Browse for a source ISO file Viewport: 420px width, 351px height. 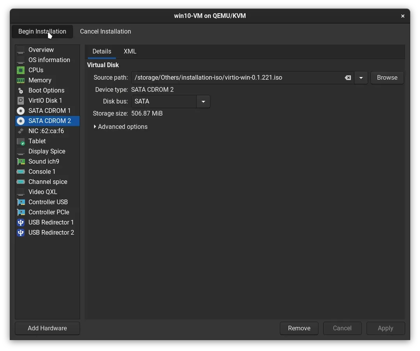[387, 78]
